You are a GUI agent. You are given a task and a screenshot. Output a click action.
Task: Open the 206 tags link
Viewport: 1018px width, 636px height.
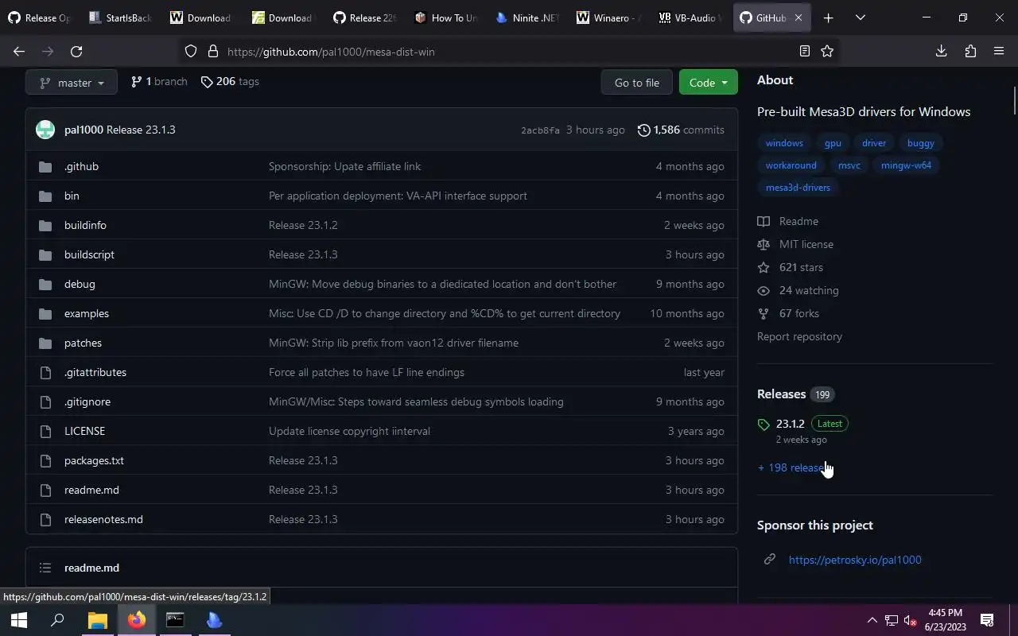[x=230, y=82]
